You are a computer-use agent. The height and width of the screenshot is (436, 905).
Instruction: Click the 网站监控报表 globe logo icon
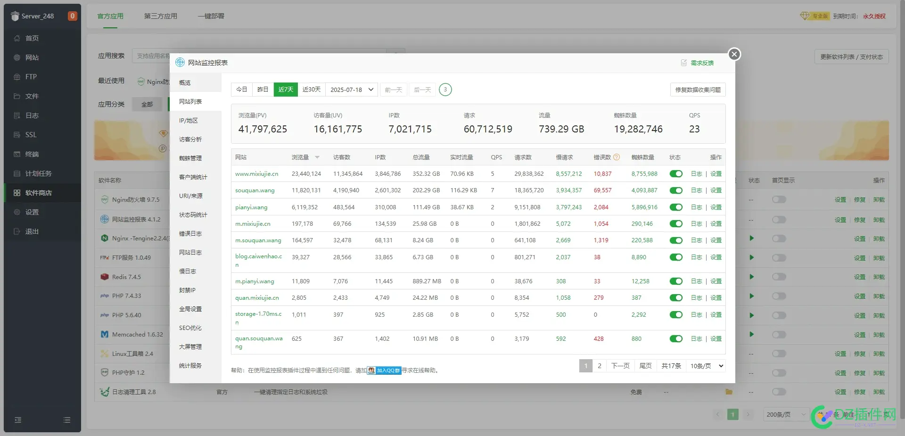180,63
